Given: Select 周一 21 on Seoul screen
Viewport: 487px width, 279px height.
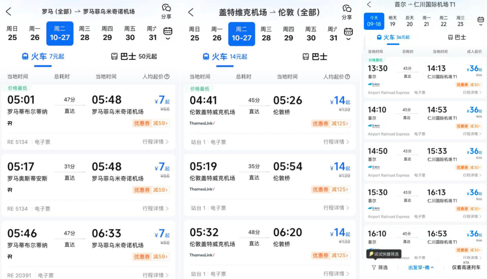Looking at the screenshot, I should coord(427,21).
